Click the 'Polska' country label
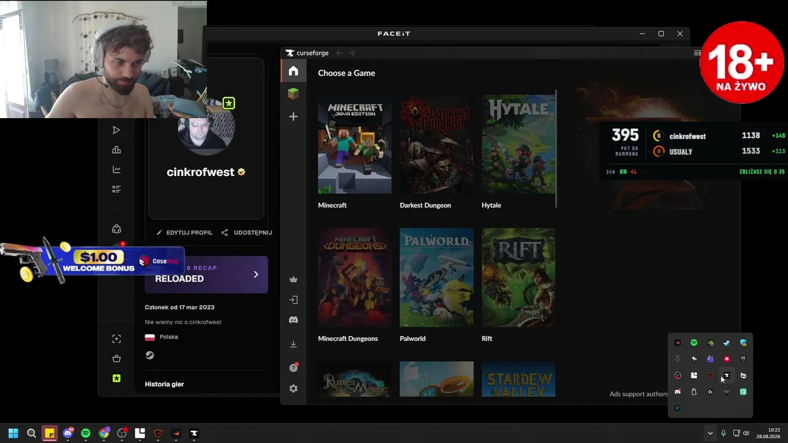This screenshot has width=788, height=443. point(169,337)
